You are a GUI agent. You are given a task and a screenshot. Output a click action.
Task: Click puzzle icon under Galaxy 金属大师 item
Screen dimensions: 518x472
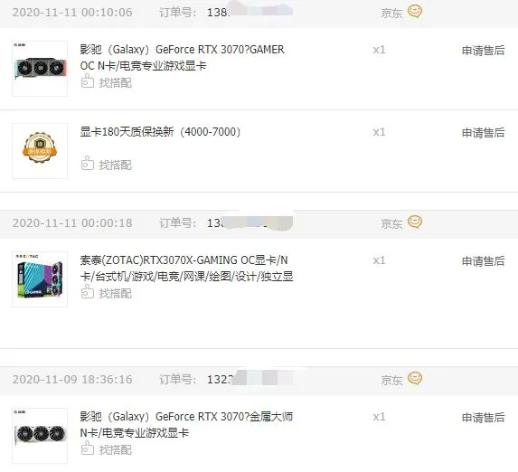(x=87, y=448)
